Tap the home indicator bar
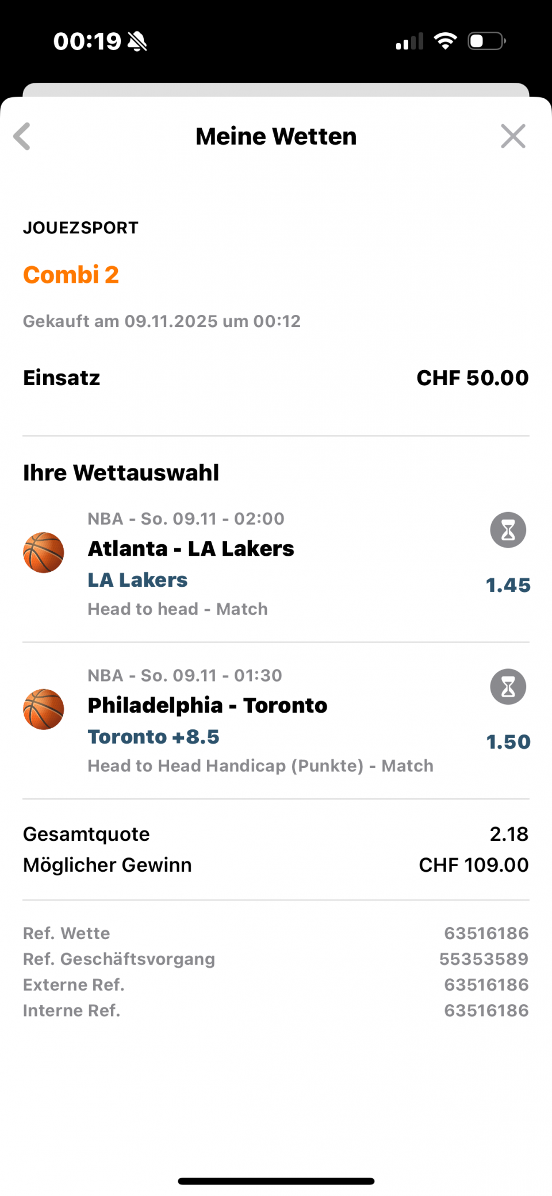The image size is (552, 1196). [x=276, y=1181]
